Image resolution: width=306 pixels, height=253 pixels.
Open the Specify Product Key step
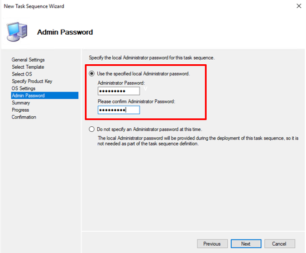(x=32, y=81)
